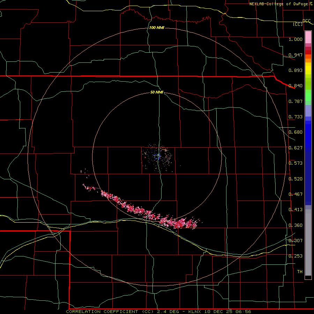314x314 pixels.
Task: Select the 0.253 legend value
Action: coord(296,256)
